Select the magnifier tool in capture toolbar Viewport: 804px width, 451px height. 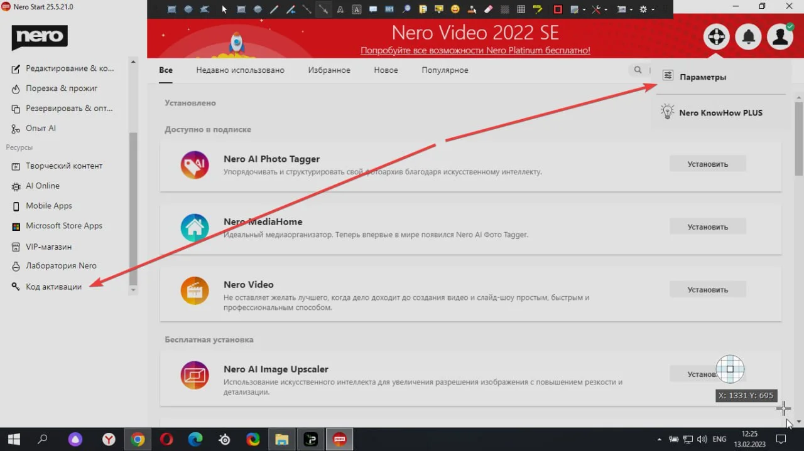point(406,9)
